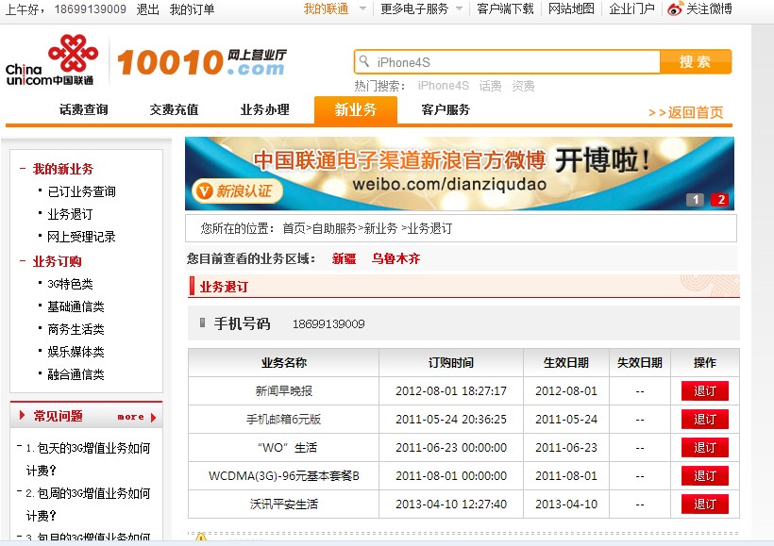This screenshot has width=774, height=546.
Task: Click region link 新疆
Action: (345, 258)
